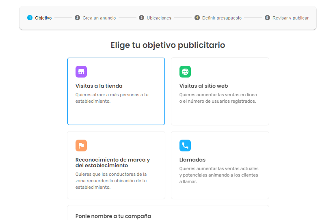Click the Ponle nombre a tu campaña section
322x220 pixels.
click(x=113, y=216)
